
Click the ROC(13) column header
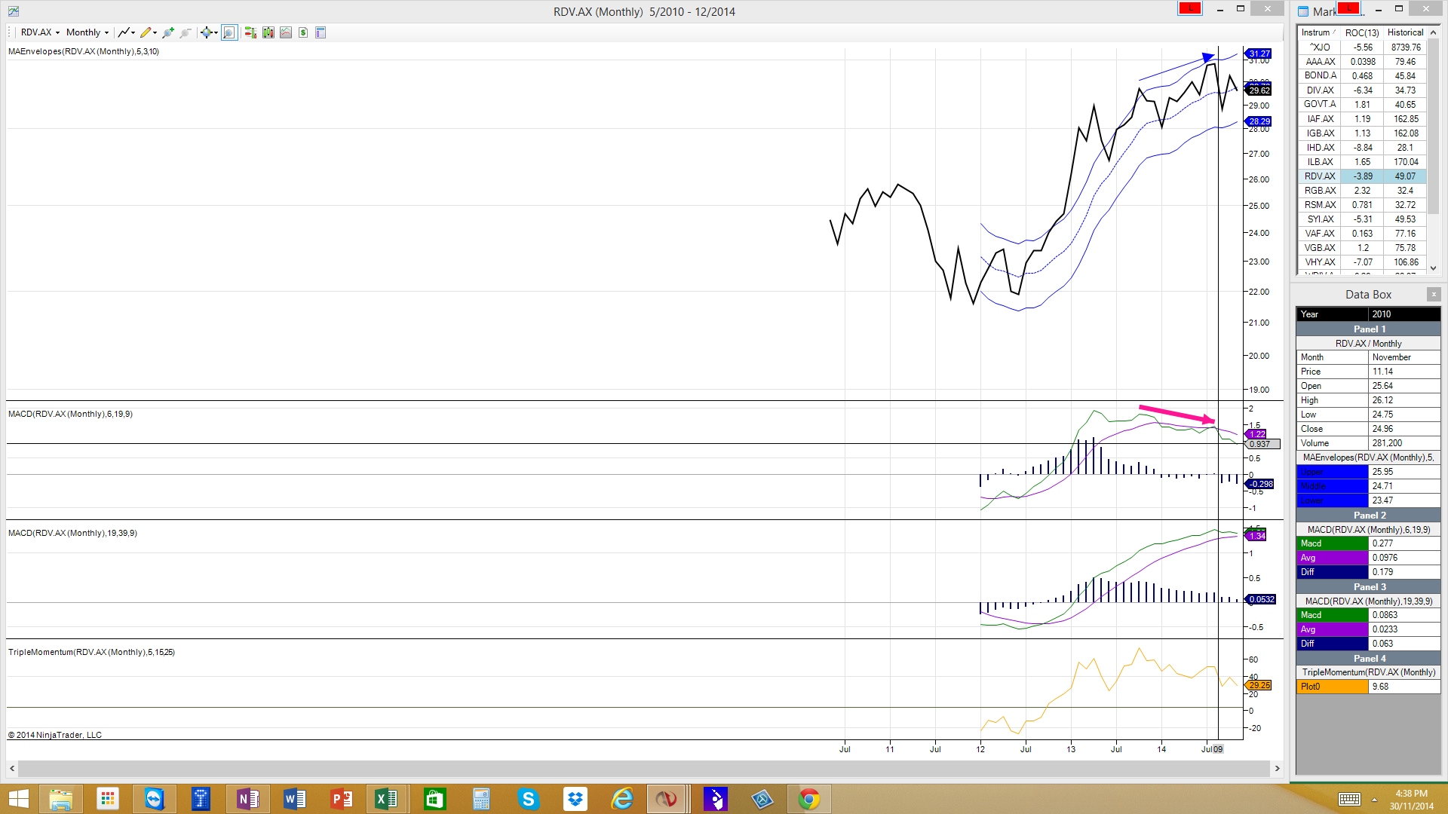click(x=1361, y=32)
